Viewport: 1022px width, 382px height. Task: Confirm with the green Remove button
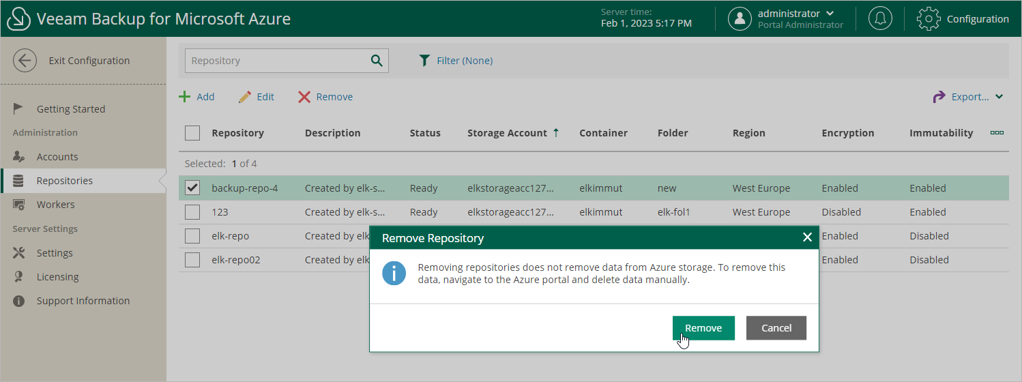(x=703, y=328)
